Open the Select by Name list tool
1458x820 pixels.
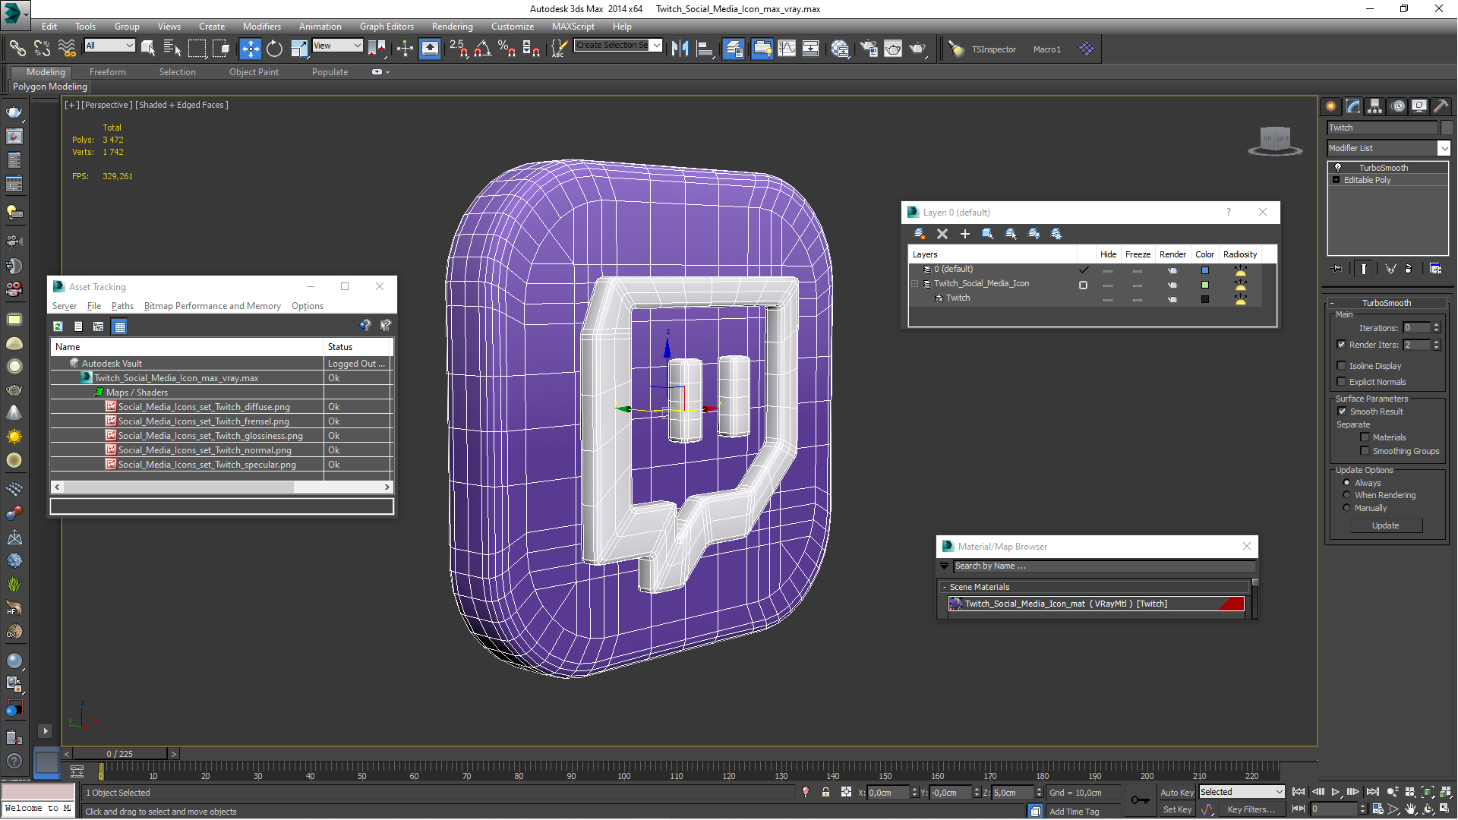172,49
